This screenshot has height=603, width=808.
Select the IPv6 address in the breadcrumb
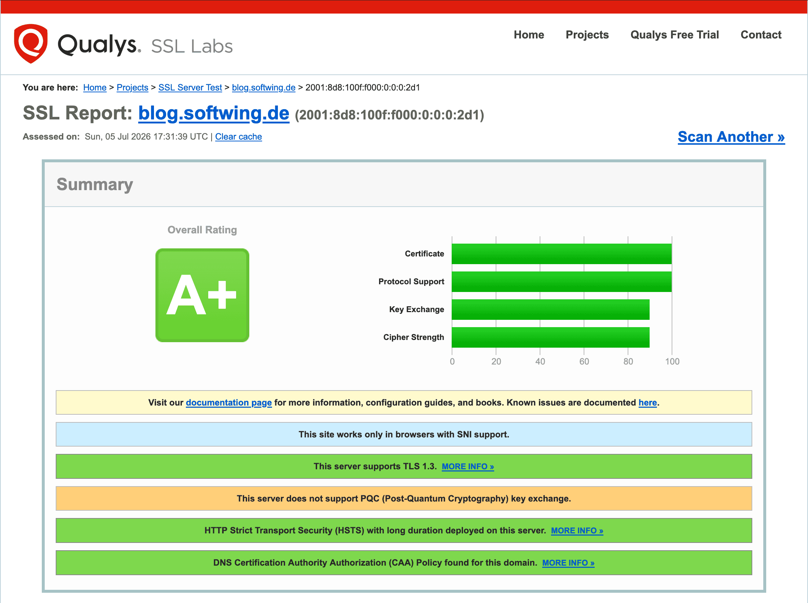tap(363, 88)
